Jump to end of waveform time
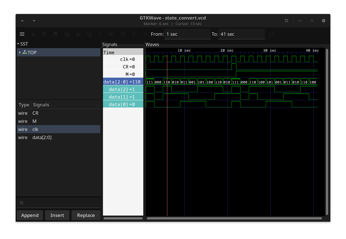 point(123,34)
